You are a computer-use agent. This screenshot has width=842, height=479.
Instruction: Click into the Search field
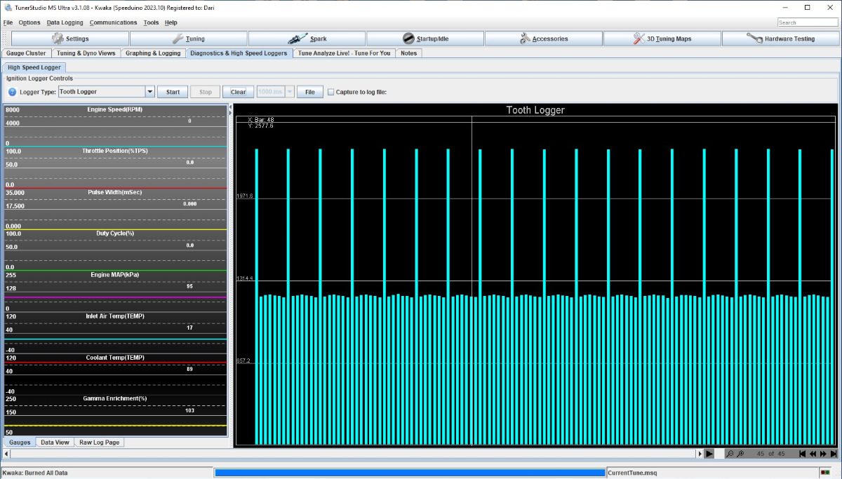[807, 22]
